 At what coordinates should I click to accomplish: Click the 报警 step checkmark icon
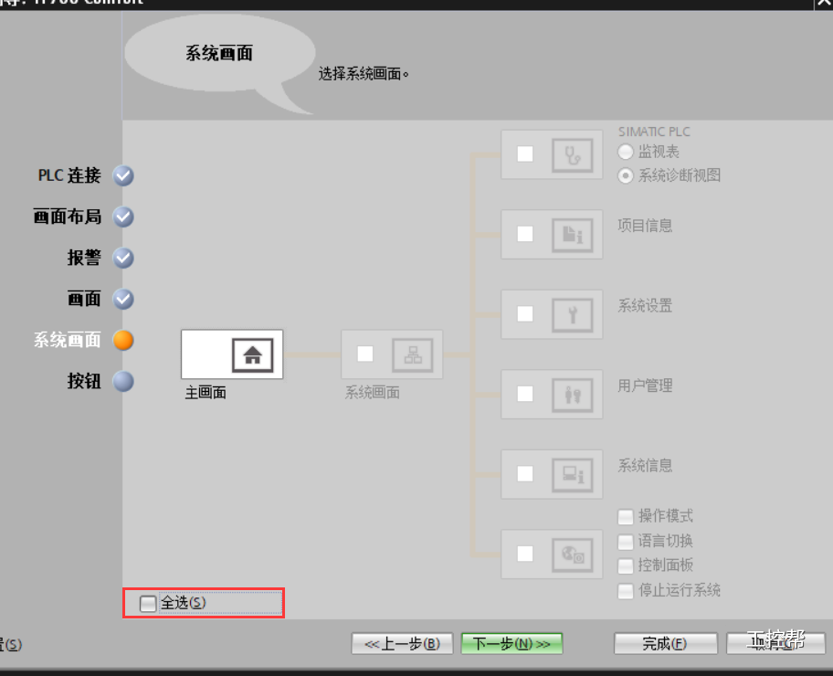coord(123,258)
